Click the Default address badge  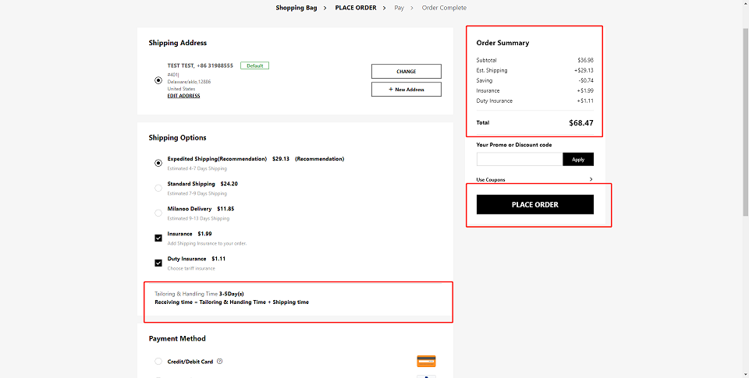254,66
